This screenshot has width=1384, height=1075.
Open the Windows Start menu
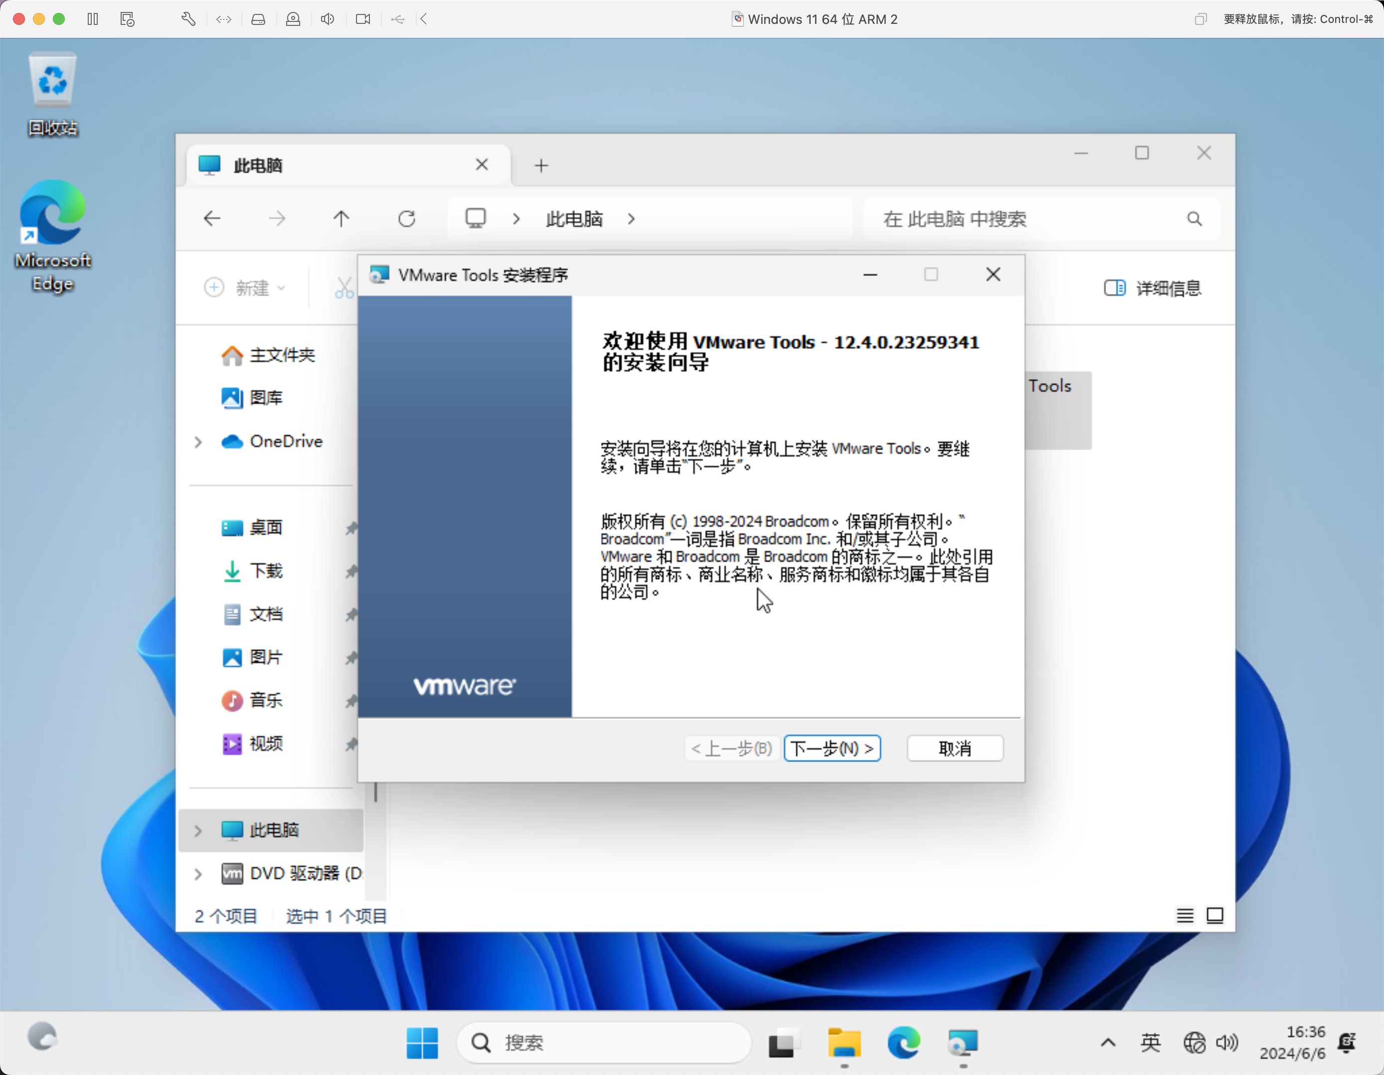[422, 1042]
